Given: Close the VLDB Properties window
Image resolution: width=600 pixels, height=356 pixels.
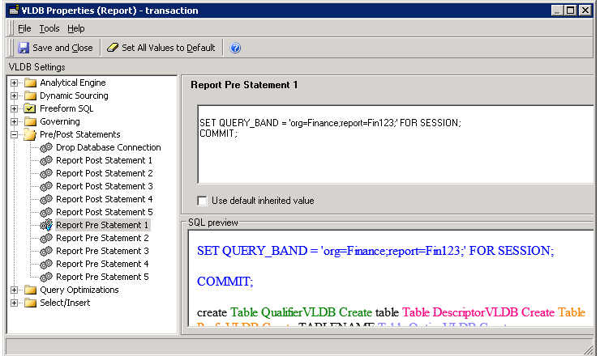Looking at the screenshot, I should point(585,11).
